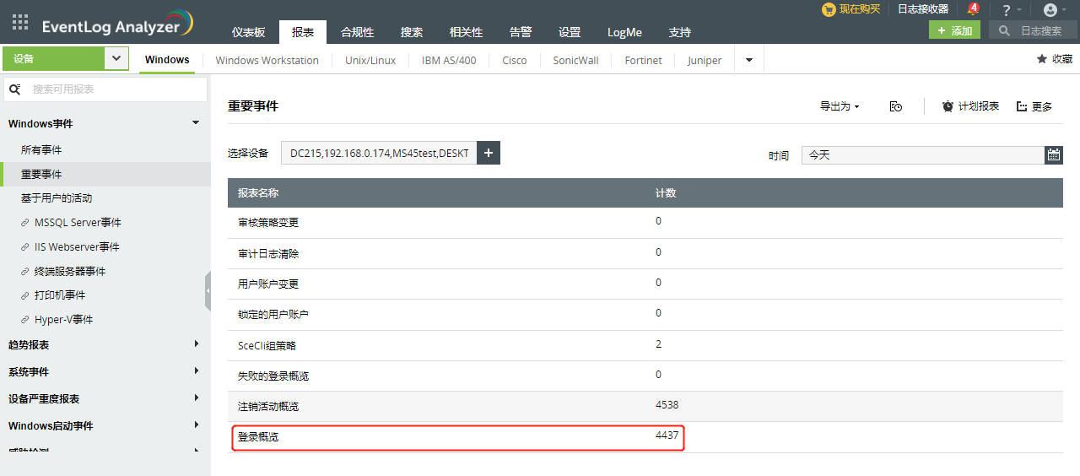
Task: Collapse the left sidebar panel handle
Action: 208,291
